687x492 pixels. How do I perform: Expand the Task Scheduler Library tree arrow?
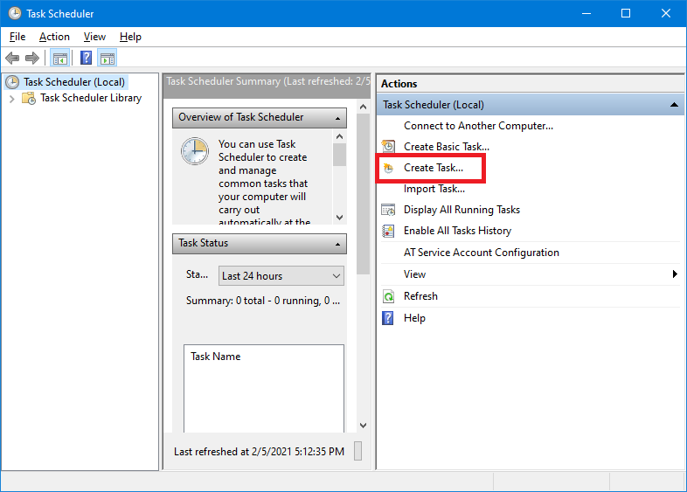12,99
